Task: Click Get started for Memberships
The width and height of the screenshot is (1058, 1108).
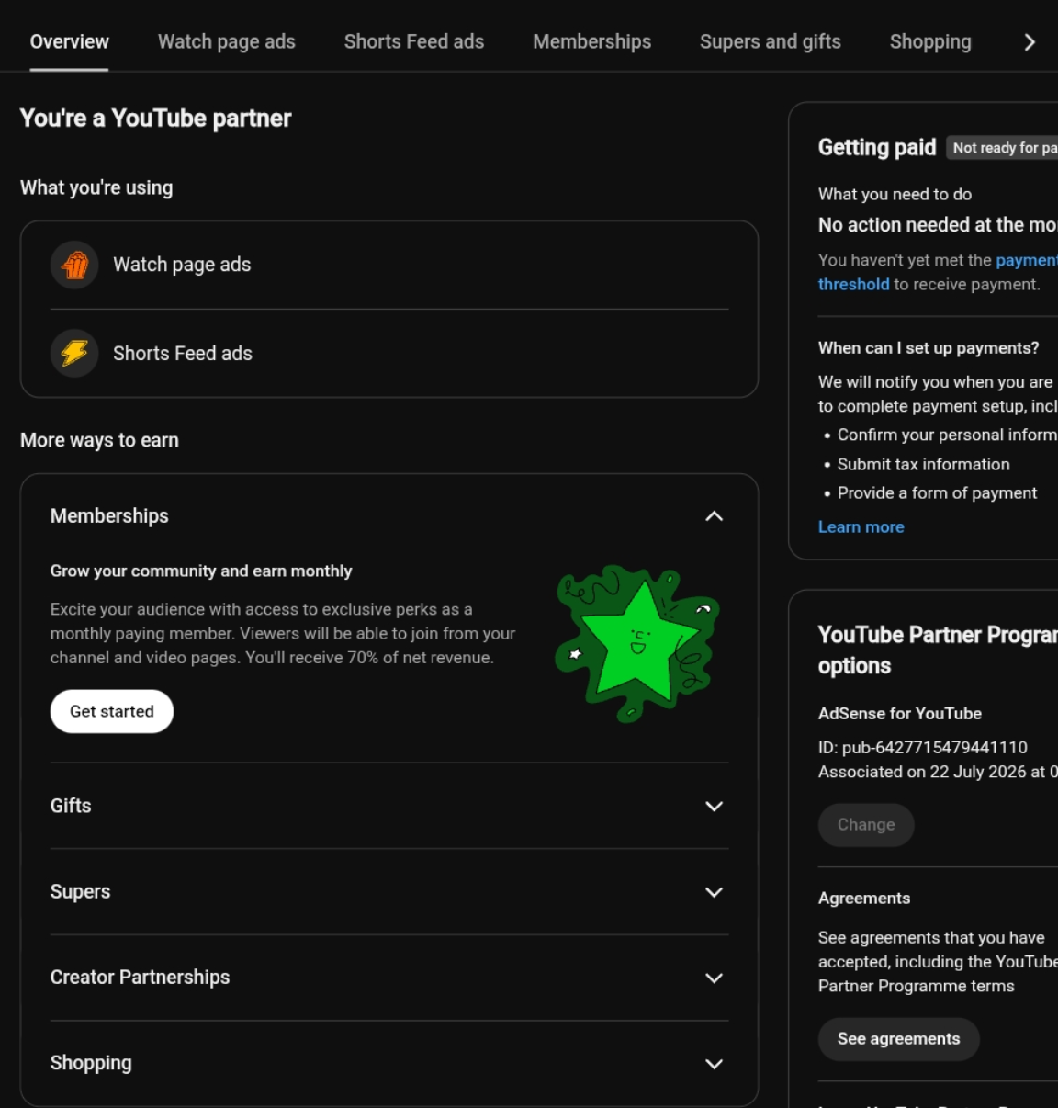Action: (112, 711)
